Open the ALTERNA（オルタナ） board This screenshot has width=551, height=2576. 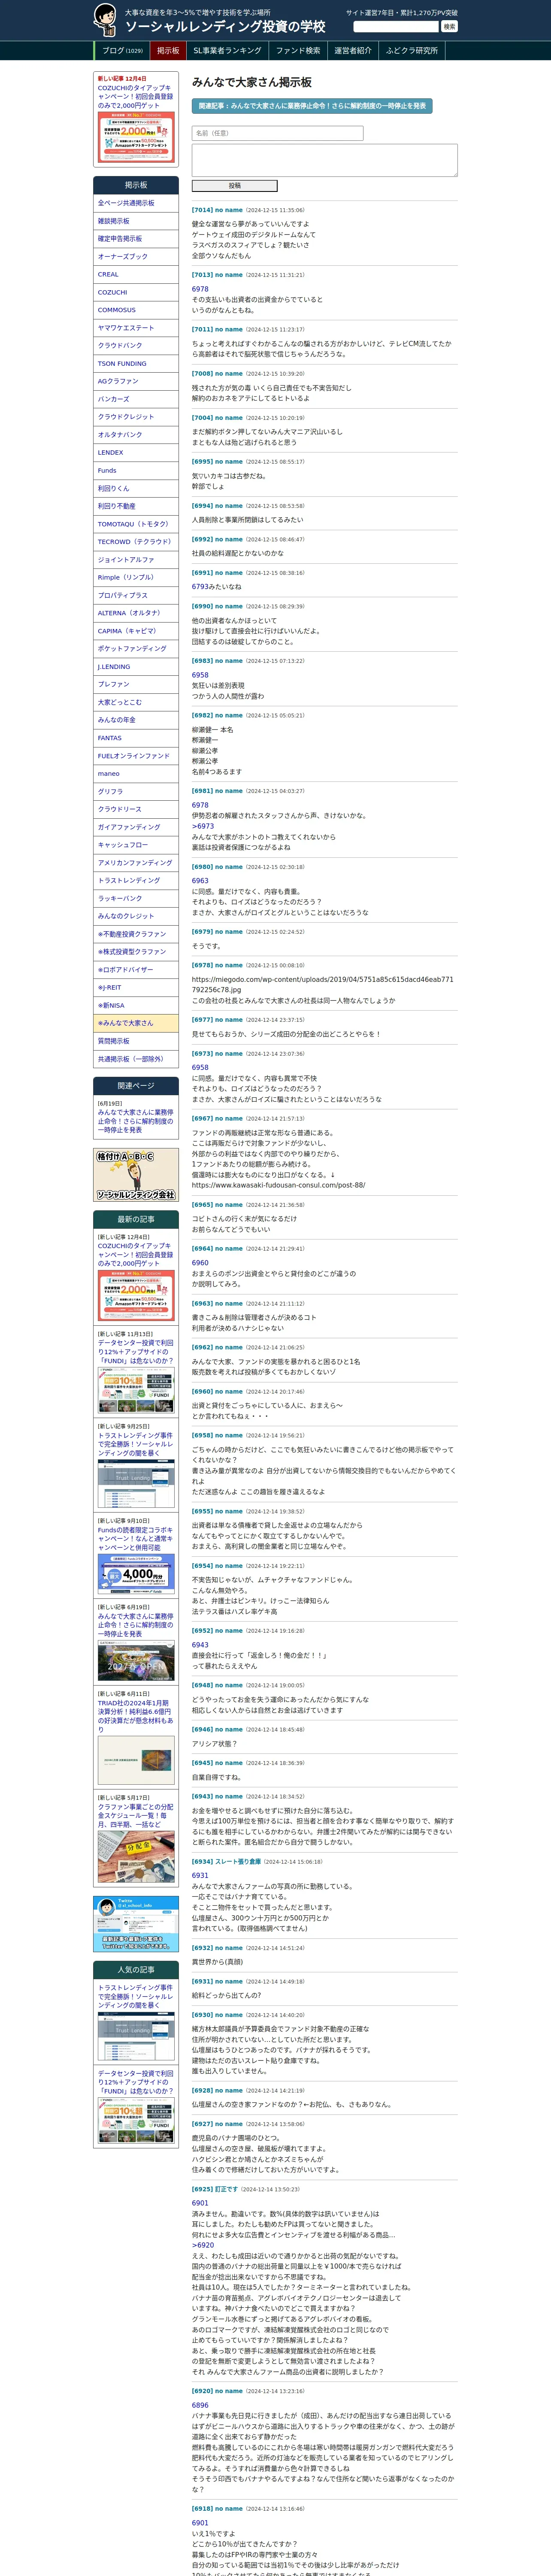136,613
